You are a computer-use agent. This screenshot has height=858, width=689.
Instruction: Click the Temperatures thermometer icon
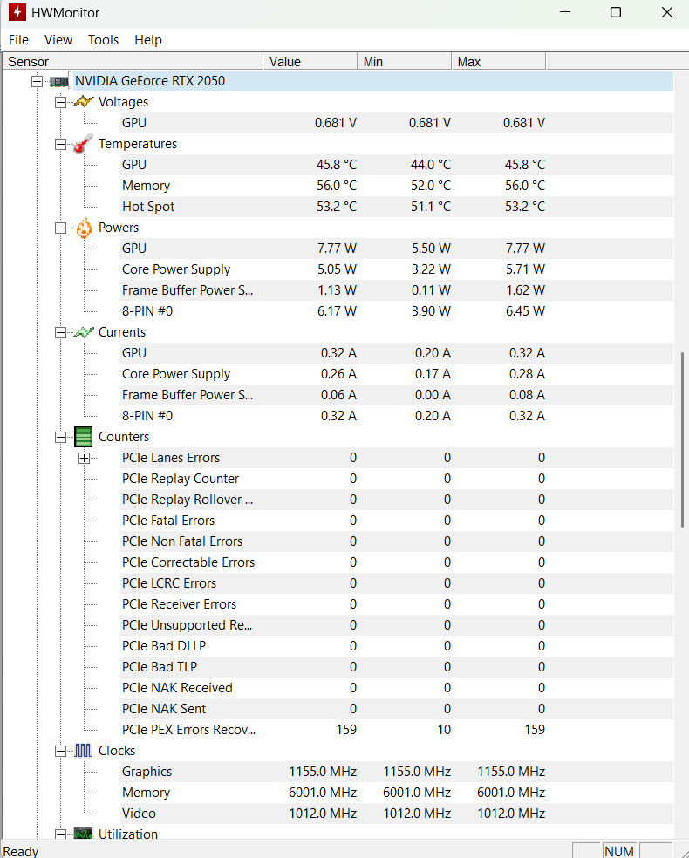(x=83, y=144)
